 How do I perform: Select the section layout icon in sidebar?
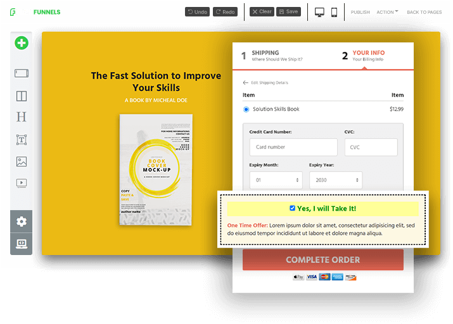(x=22, y=73)
